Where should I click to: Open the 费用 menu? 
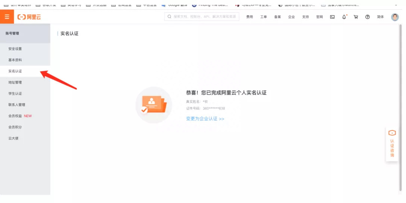(250, 17)
